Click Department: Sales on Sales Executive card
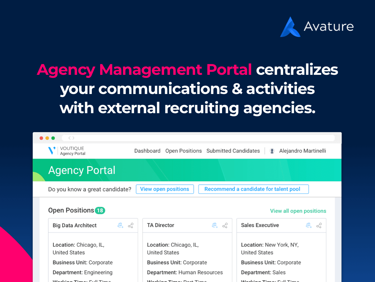Screen dimensions: 375x282 (x=263, y=272)
